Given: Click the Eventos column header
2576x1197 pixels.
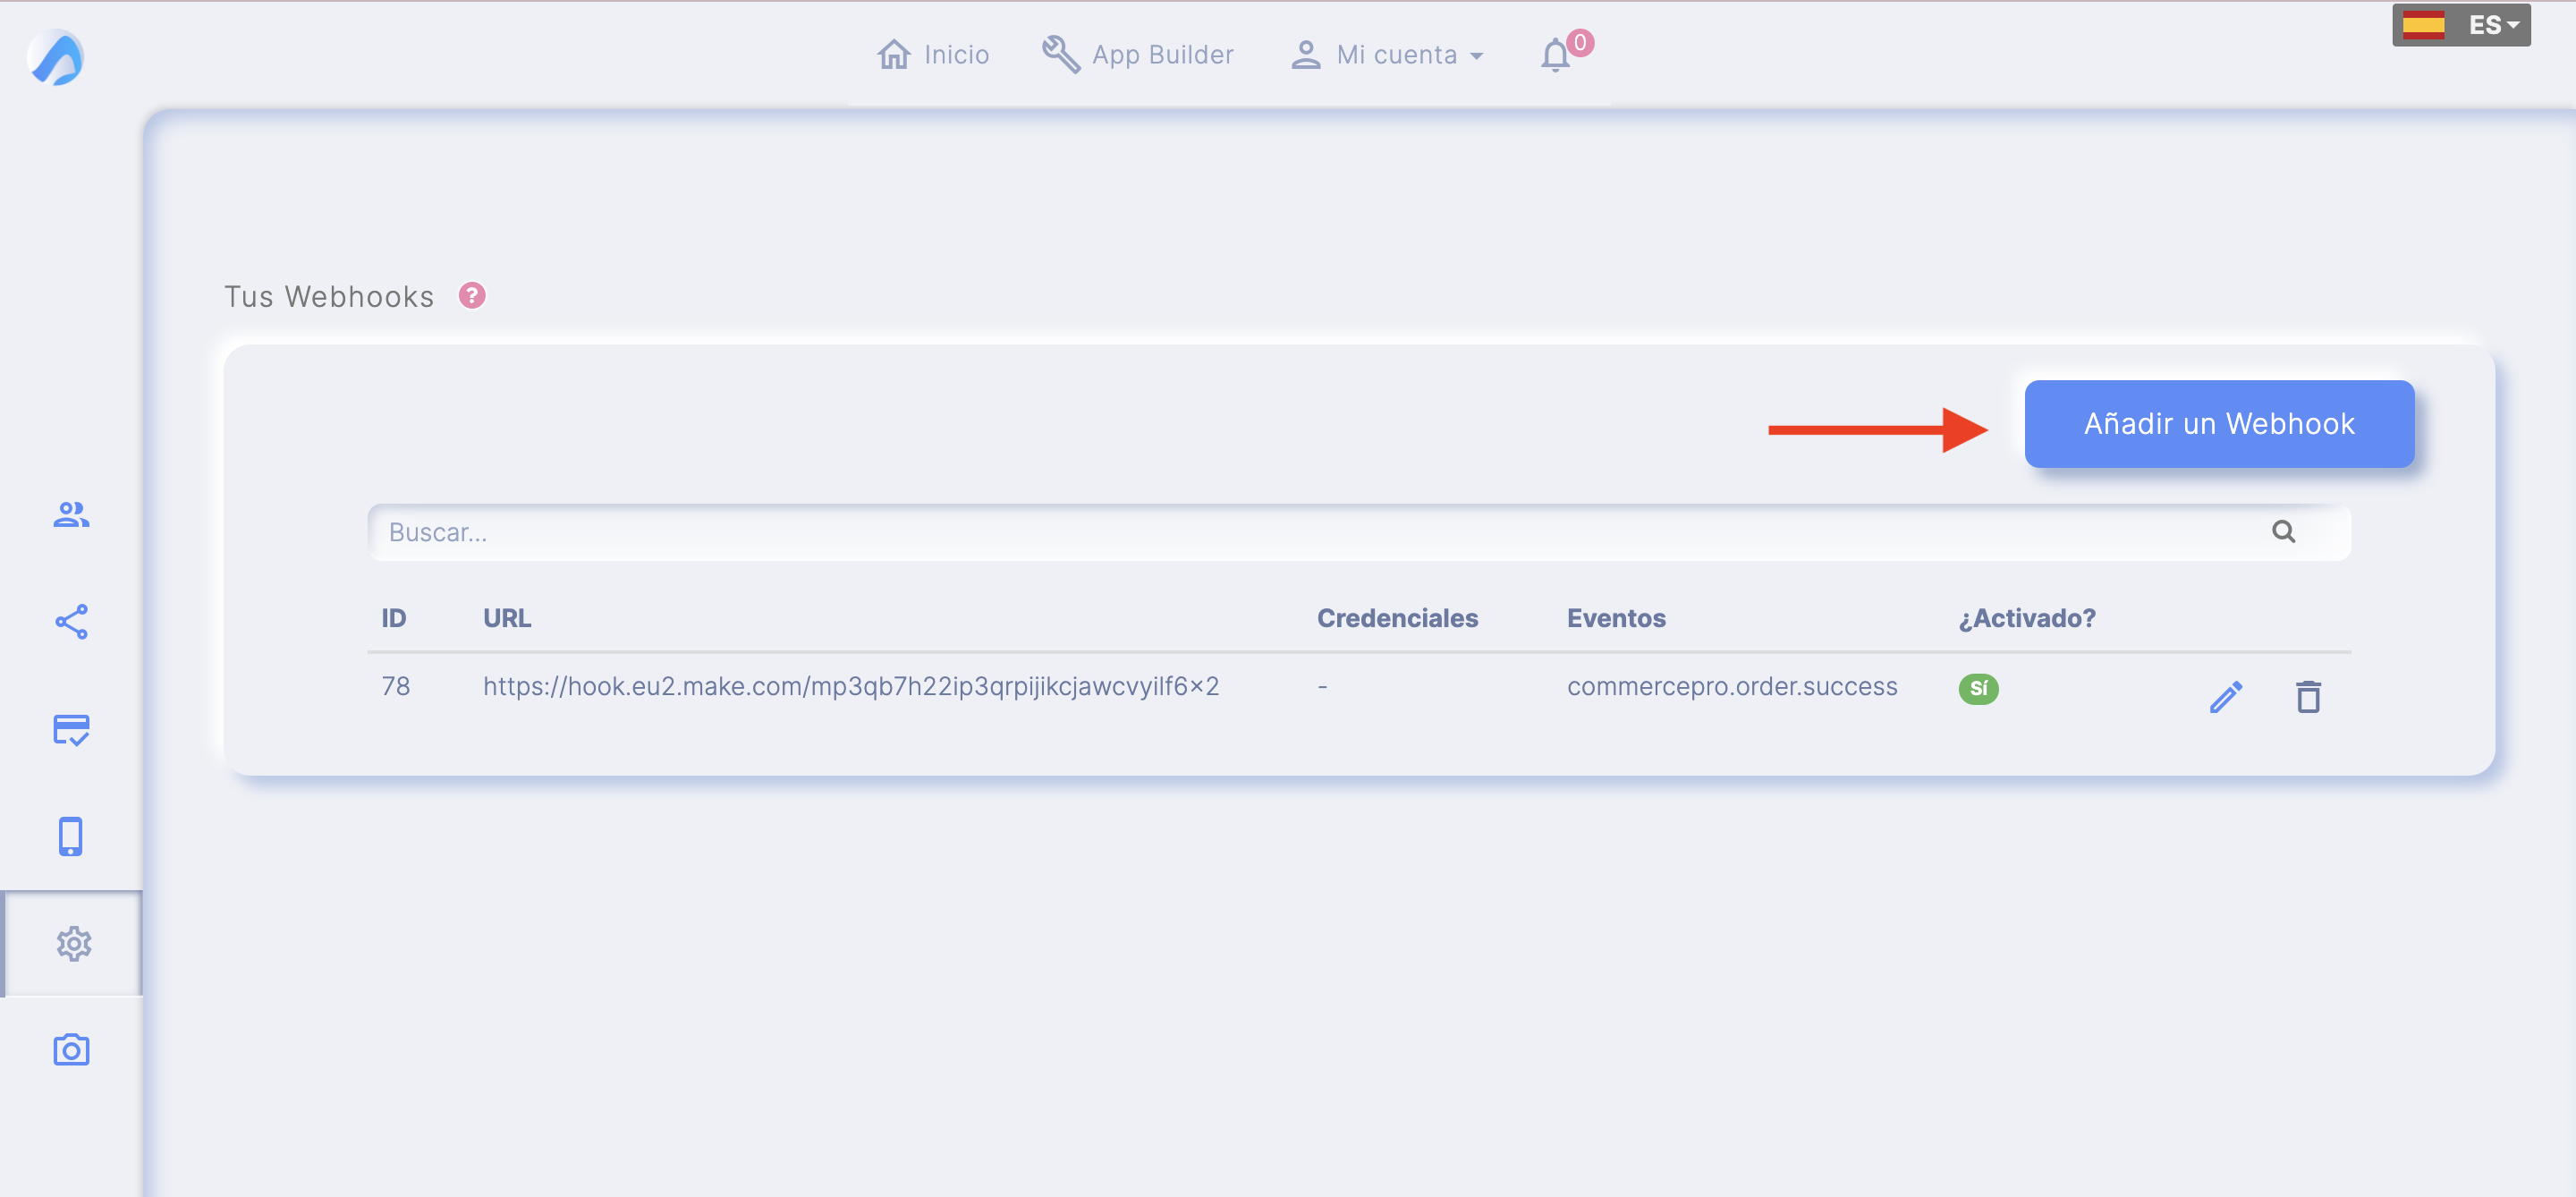Looking at the screenshot, I should [x=1616, y=618].
